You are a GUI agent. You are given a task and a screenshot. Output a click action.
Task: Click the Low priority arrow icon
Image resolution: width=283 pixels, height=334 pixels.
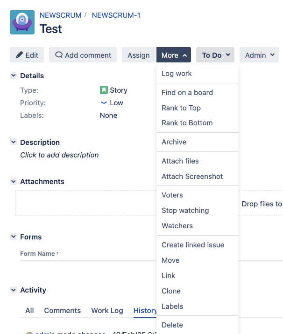pos(104,103)
